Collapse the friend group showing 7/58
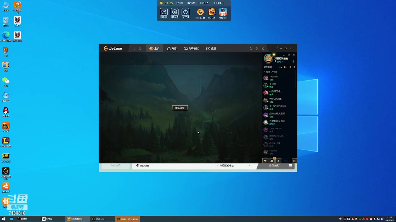396x222 pixels. [x=270, y=72]
